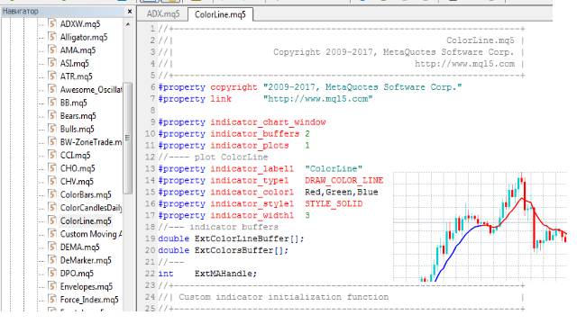Click the Force_Index.mq5 file icon
The height and width of the screenshot is (324, 577).
52,300
